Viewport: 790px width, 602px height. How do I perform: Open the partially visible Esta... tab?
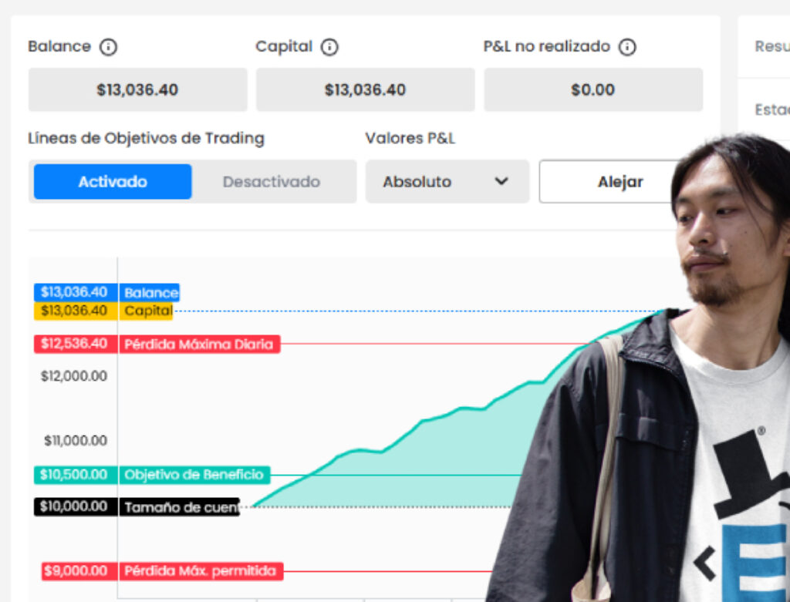pos(771,110)
